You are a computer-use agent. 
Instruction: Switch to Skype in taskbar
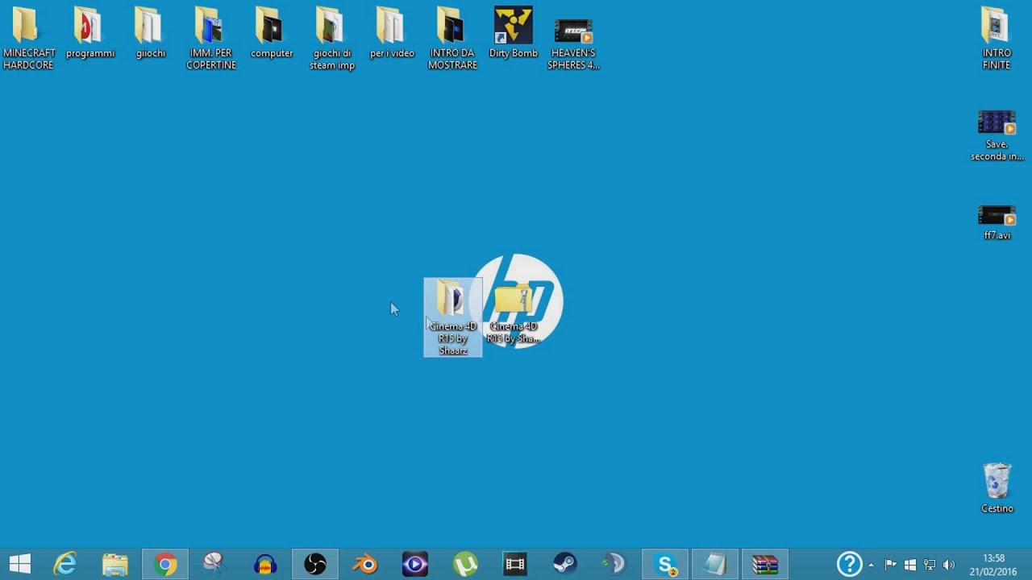point(665,565)
